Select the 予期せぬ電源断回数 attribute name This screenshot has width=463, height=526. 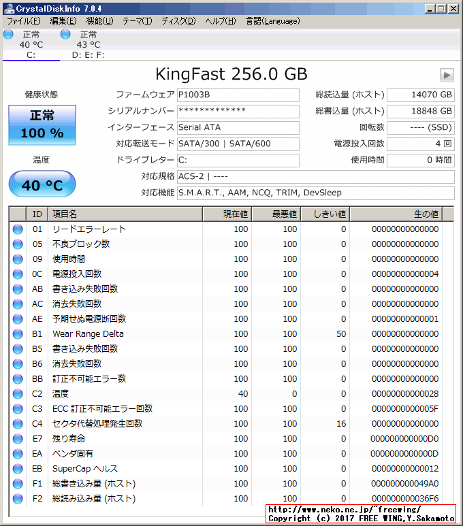89,319
